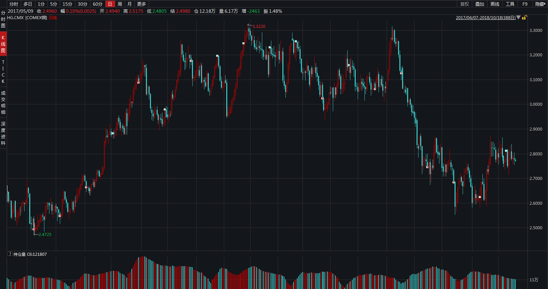Switch chart to 1分 interval
Image resolution: width=548 pixels, height=289 pixels.
pos(41,4)
